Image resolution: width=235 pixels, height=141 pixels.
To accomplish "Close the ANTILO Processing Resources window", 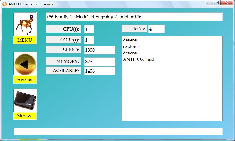I will (226, 3).
